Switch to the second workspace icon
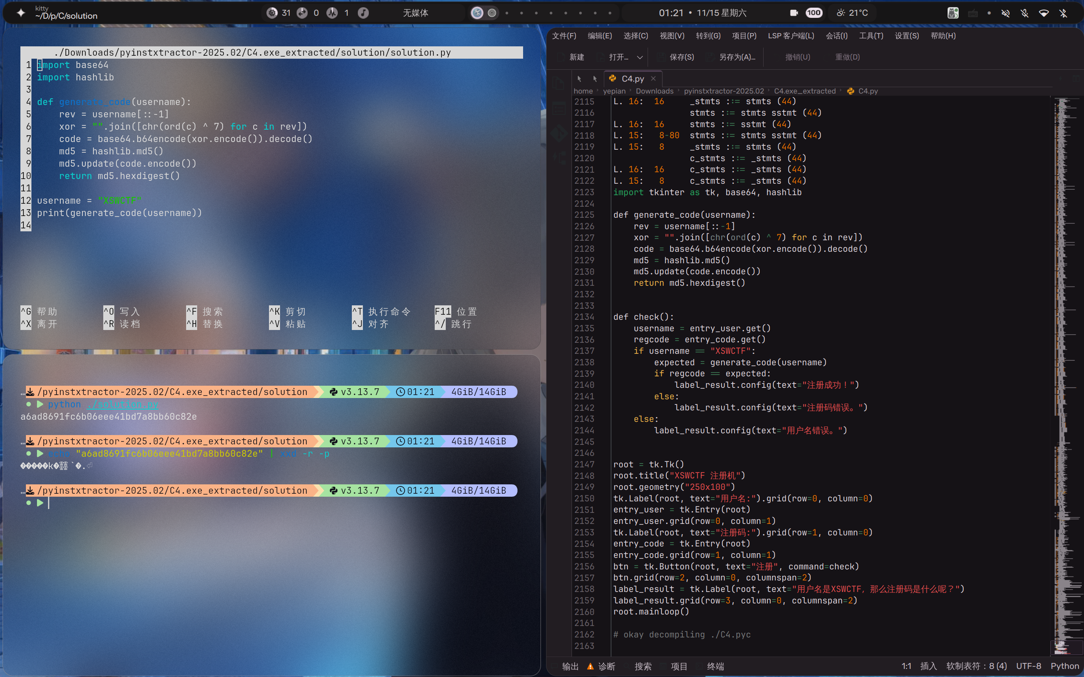1084x677 pixels. click(492, 13)
